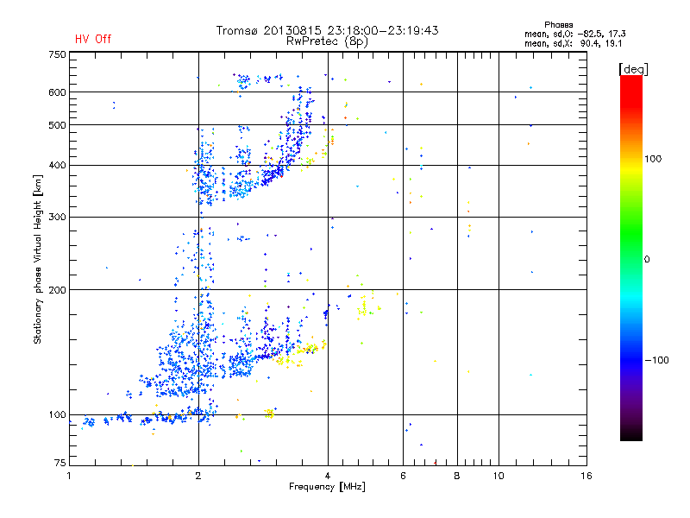Click the frequency axis label "16"

click(x=586, y=476)
